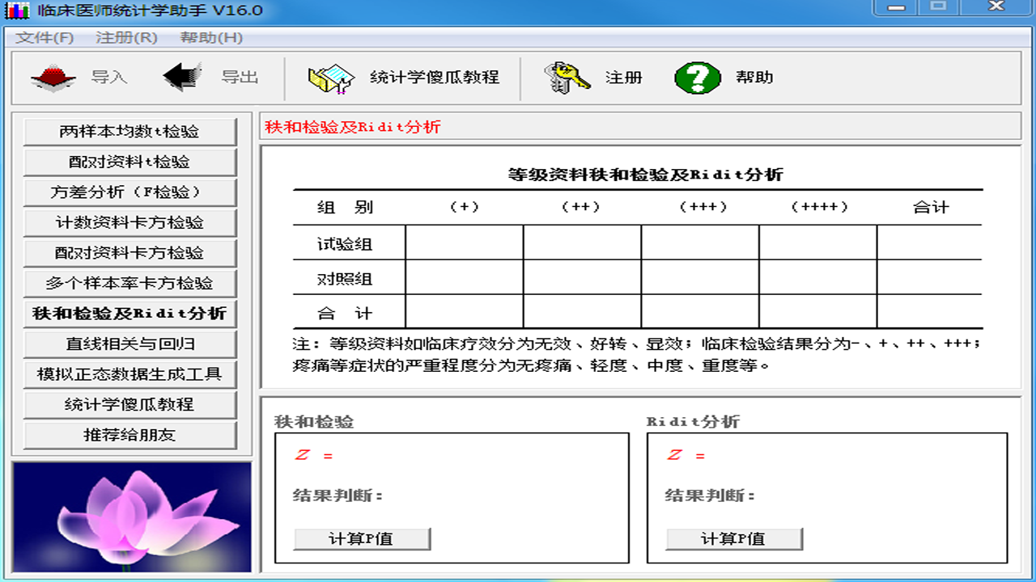Click the book icon for 统计学傻瓜教程
The image size is (1036, 582).
[331, 77]
